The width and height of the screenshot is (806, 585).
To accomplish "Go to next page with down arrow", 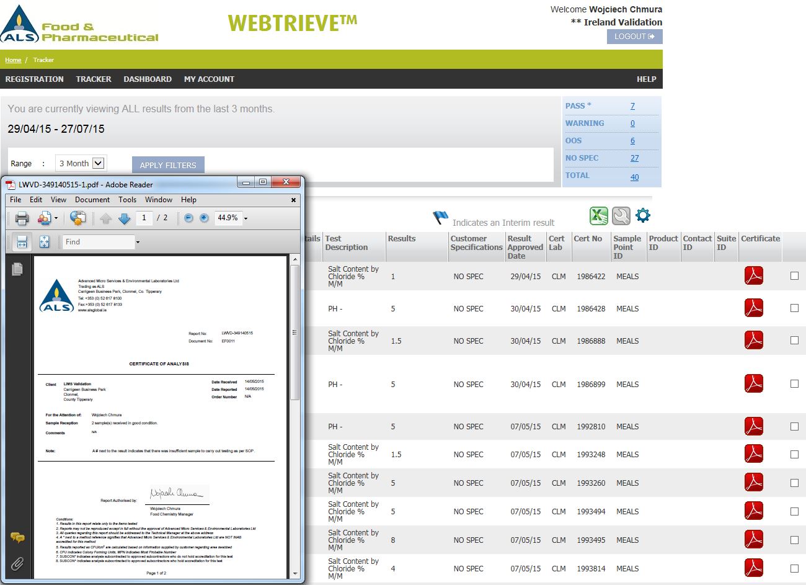I will [x=124, y=218].
